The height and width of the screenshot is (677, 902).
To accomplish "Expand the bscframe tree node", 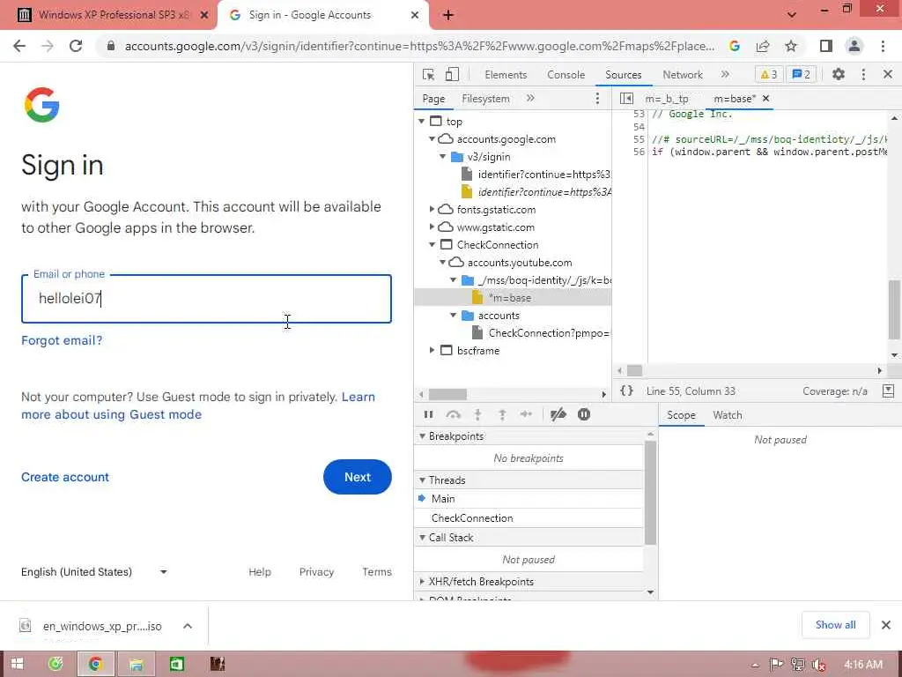I will [432, 350].
